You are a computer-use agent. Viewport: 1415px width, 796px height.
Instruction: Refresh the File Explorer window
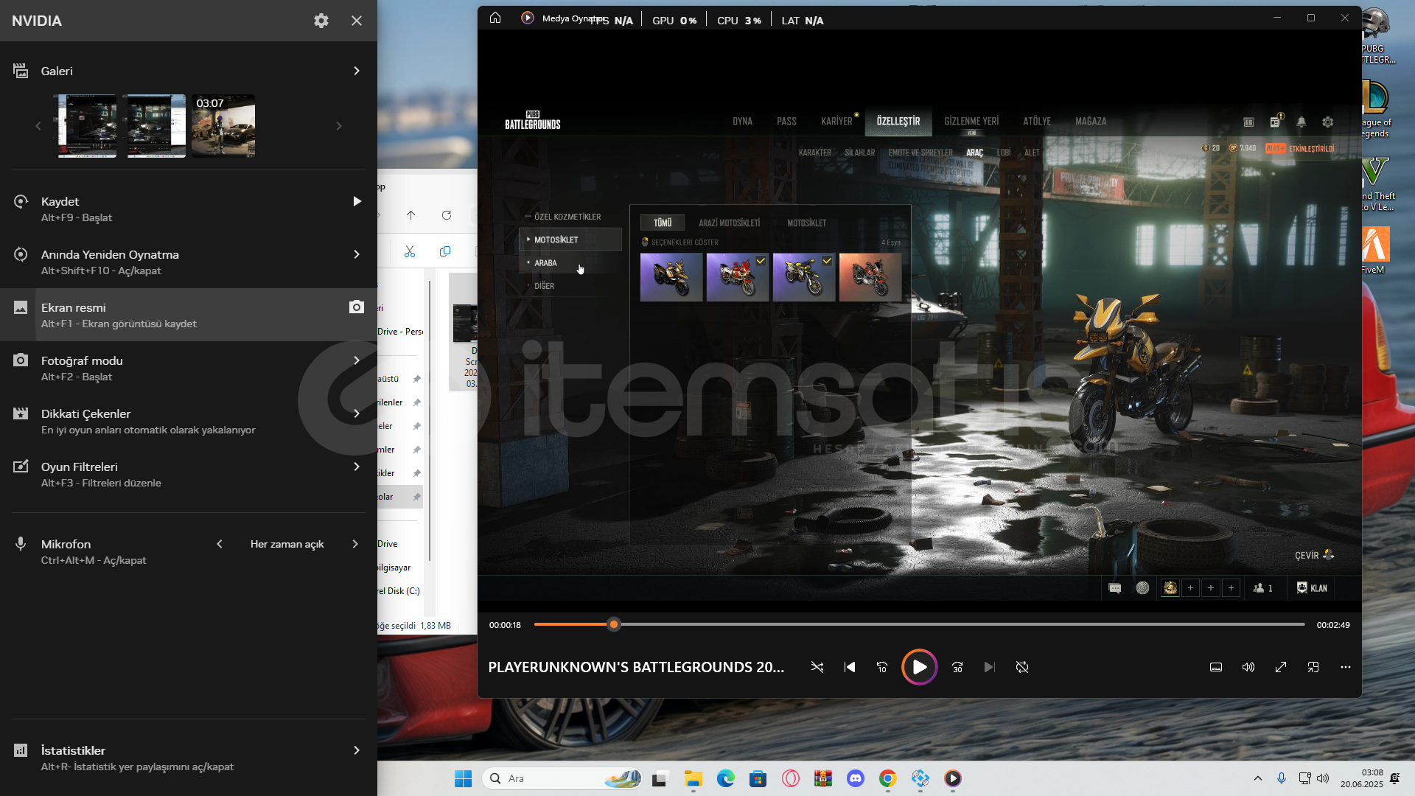[x=447, y=215]
